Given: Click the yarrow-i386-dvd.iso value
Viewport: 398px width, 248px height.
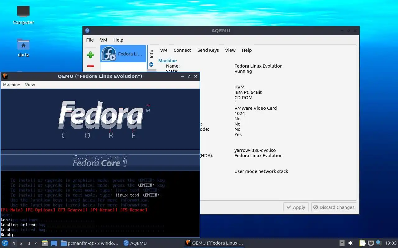Looking at the screenshot, I should [x=255, y=150].
